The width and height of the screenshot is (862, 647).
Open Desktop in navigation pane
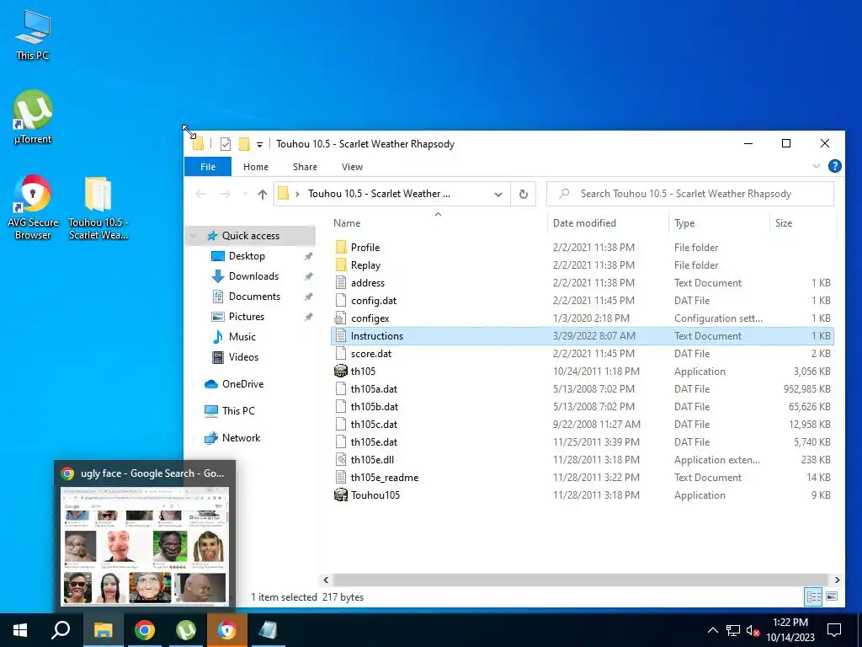coord(247,256)
